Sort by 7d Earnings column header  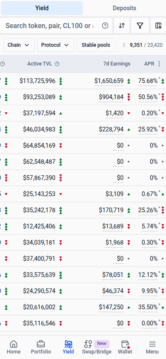(x=117, y=64)
